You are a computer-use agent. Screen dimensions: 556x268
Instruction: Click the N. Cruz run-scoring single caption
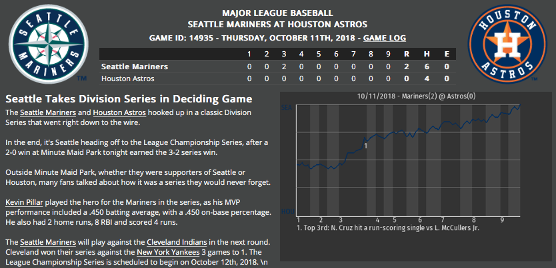tap(389, 227)
